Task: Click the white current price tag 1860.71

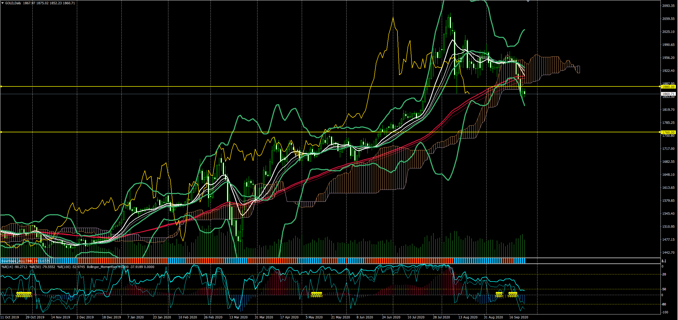Action: pyautogui.click(x=668, y=94)
